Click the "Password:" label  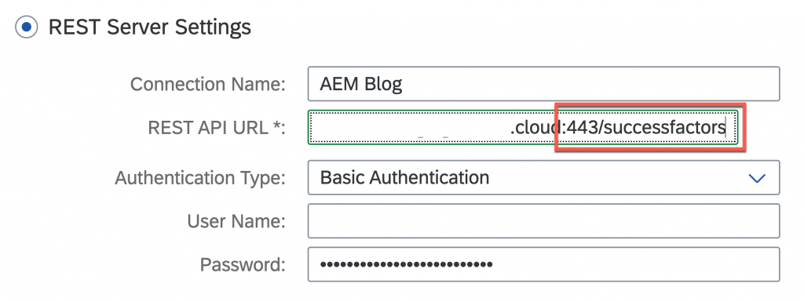coord(243,264)
